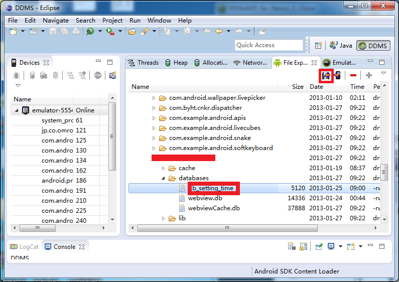Expand the lib folder
The height and width of the screenshot is (282, 399).
point(164,218)
